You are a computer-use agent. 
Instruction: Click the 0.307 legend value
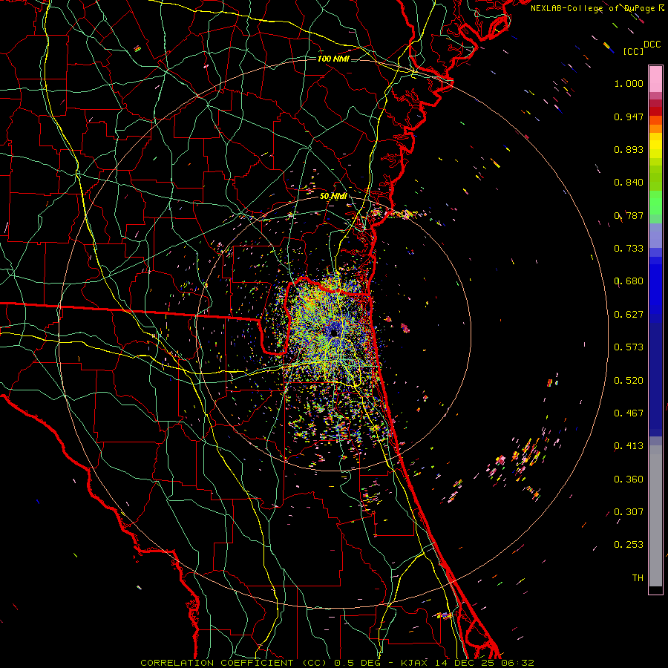(629, 512)
